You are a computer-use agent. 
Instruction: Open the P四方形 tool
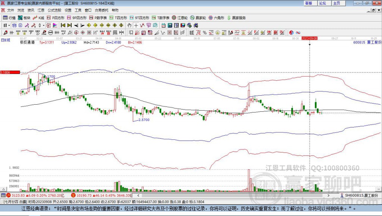[56, 18]
